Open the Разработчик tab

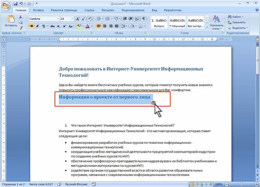(173, 10)
